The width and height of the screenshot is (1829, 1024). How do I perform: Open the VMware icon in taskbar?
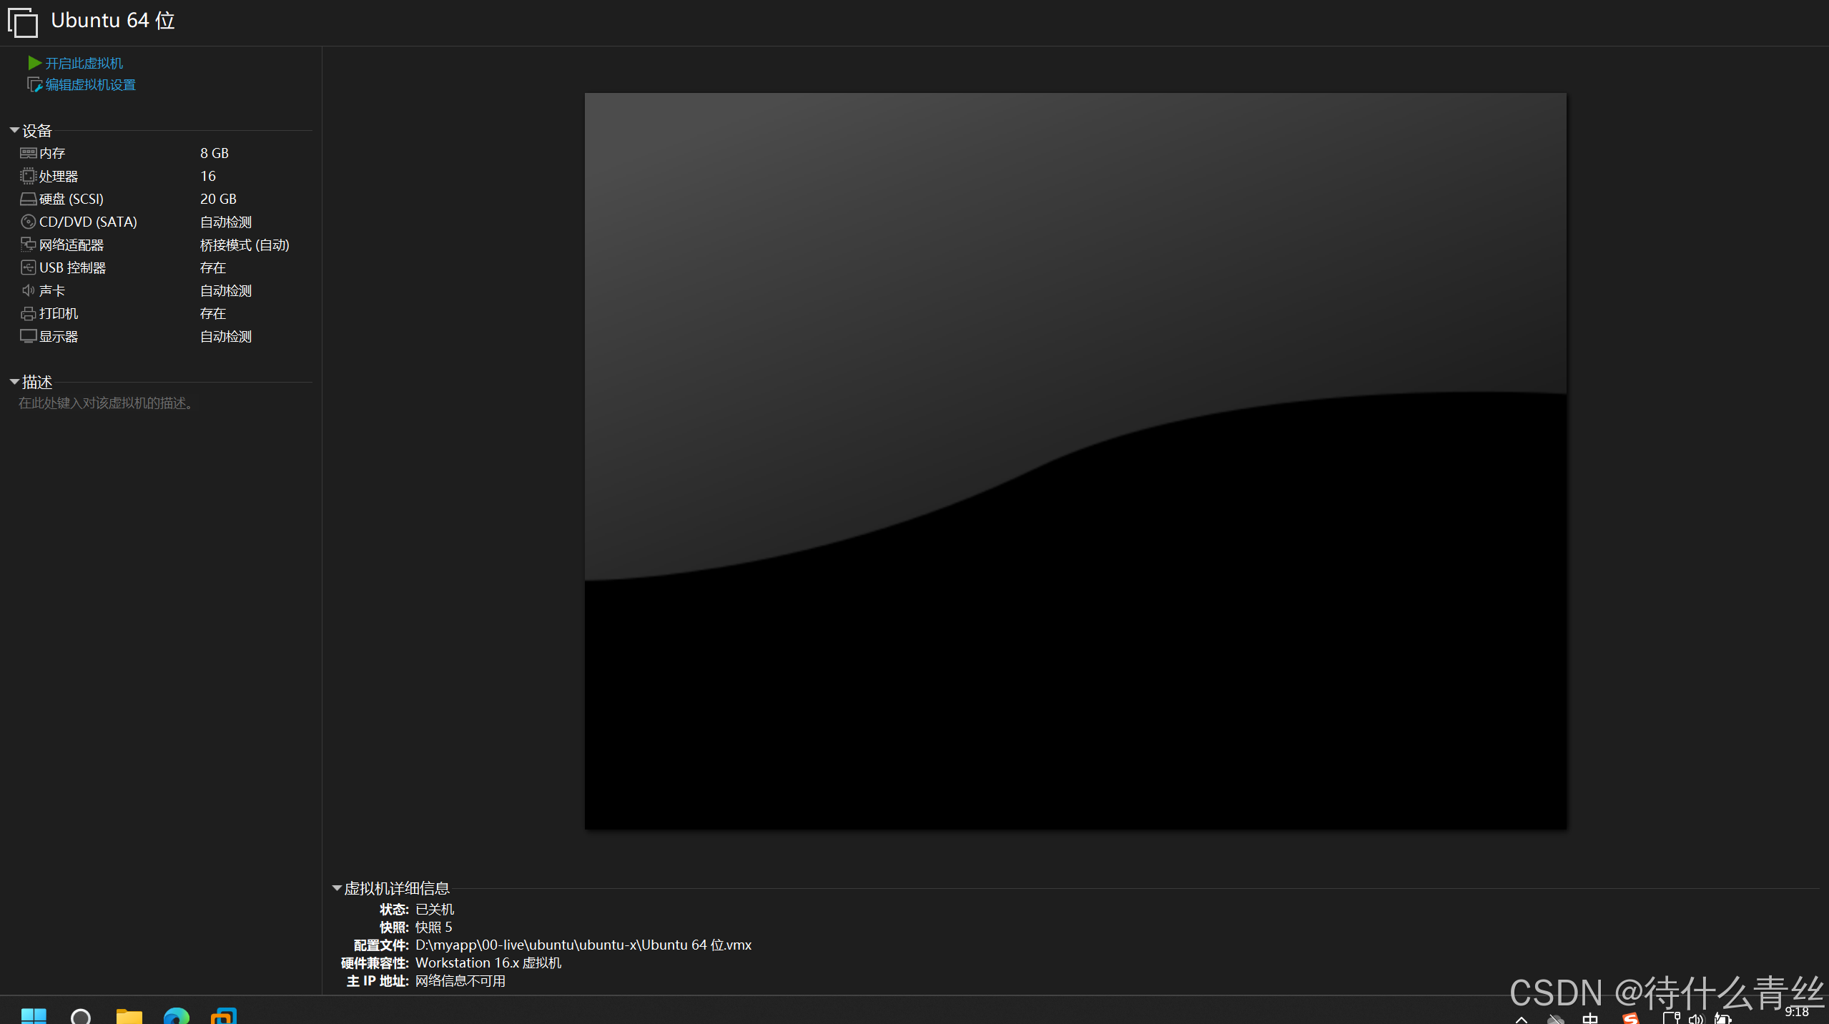click(224, 1015)
